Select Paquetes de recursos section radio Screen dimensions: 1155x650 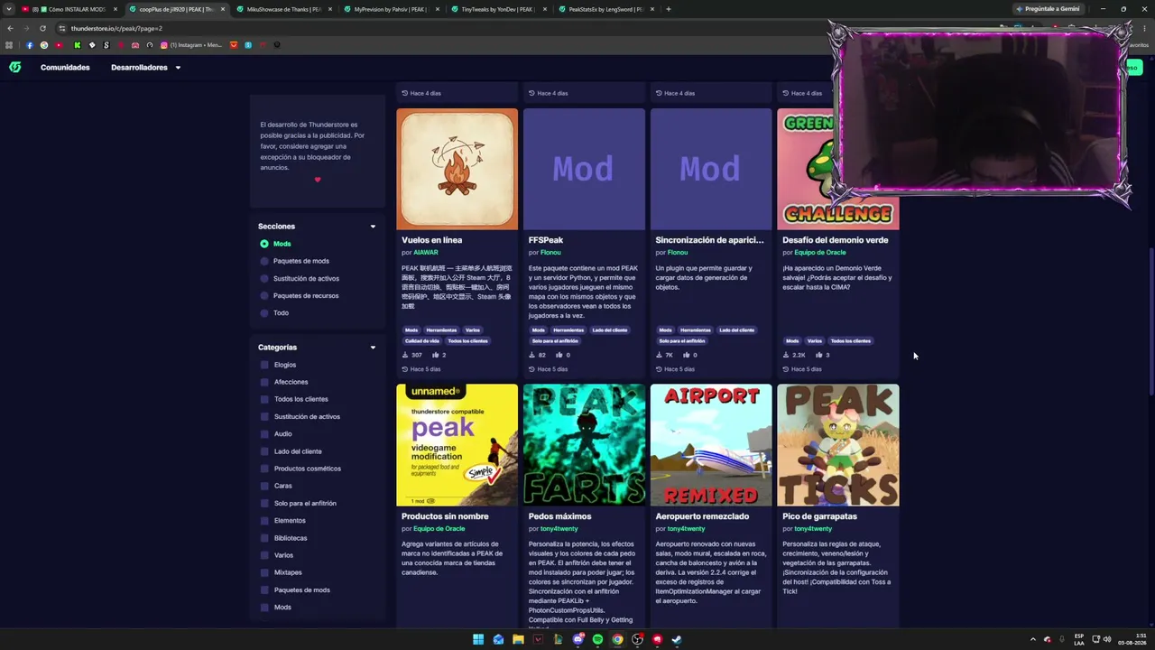pos(264,295)
